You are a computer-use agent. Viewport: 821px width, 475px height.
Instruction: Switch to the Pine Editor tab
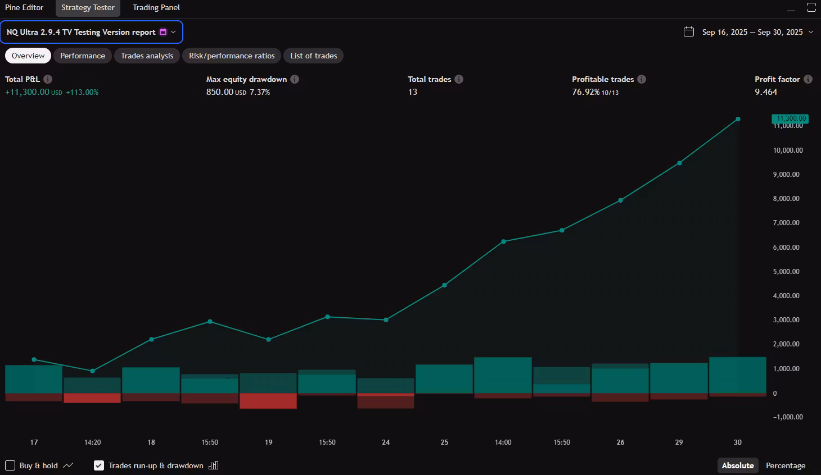pos(24,8)
